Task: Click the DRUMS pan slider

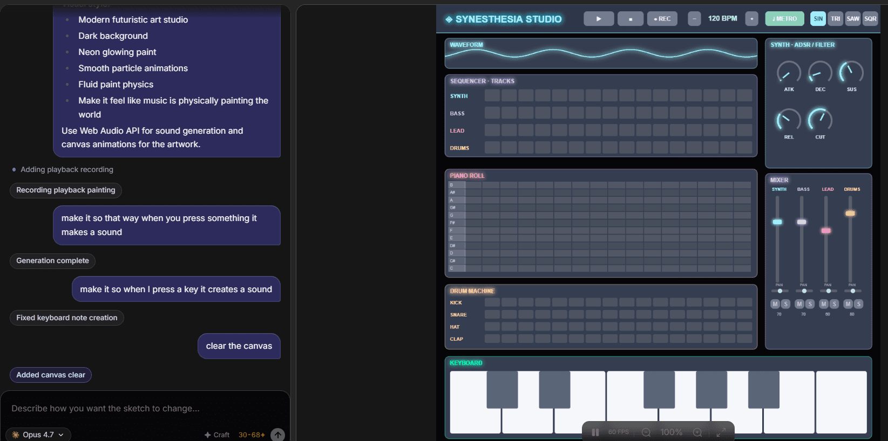Action: [x=853, y=291]
